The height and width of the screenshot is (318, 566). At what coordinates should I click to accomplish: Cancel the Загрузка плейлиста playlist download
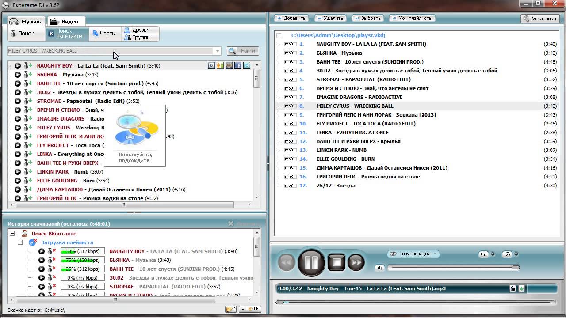point(33,242)
